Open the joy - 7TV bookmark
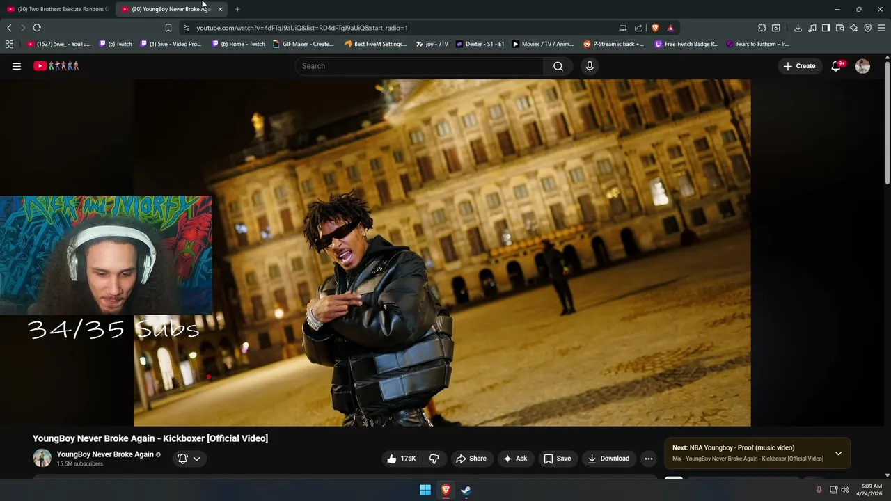Viewport: 891px width, 501px height. [432, 44]
